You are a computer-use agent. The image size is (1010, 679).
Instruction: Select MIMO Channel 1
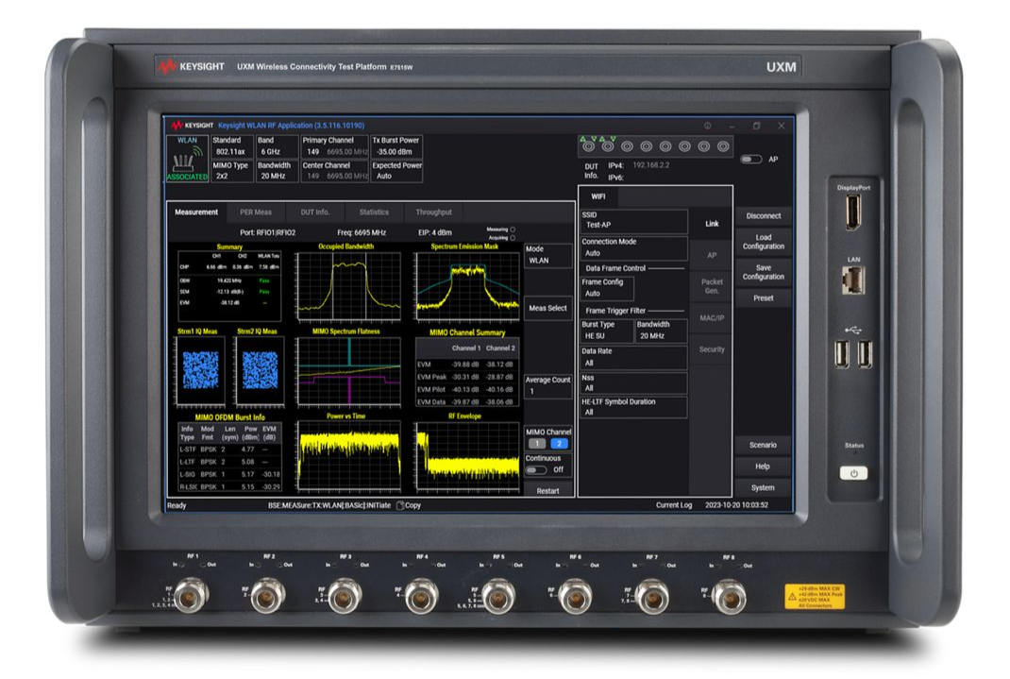point(536,444)
